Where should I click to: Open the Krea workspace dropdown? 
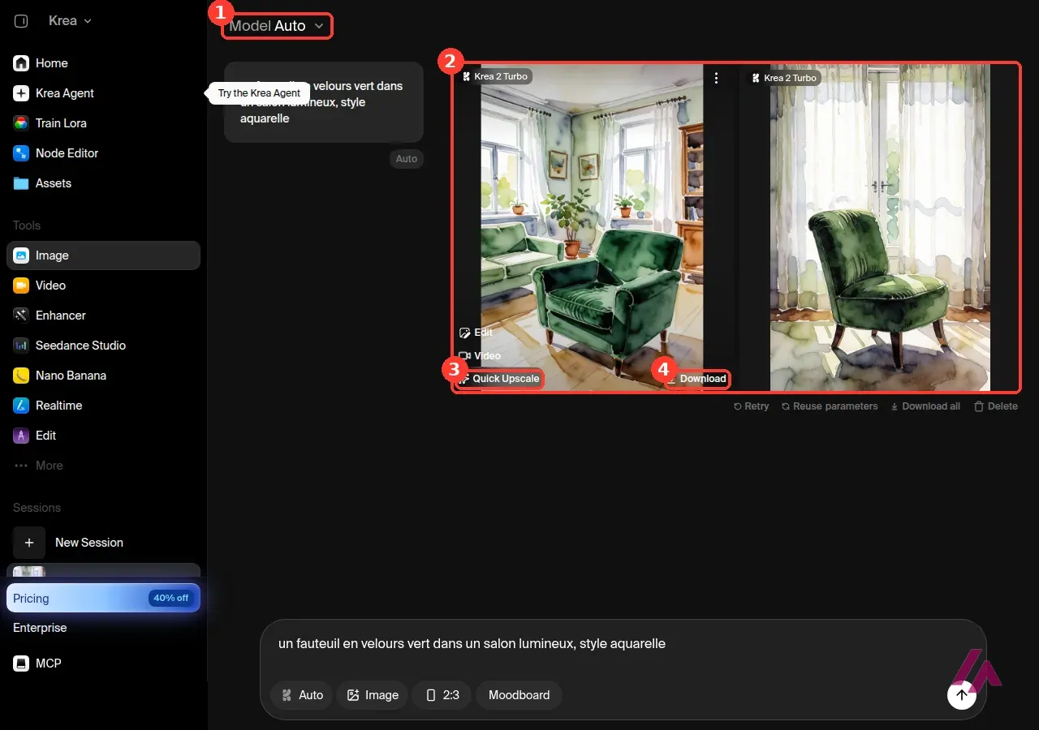coord(70,21)
